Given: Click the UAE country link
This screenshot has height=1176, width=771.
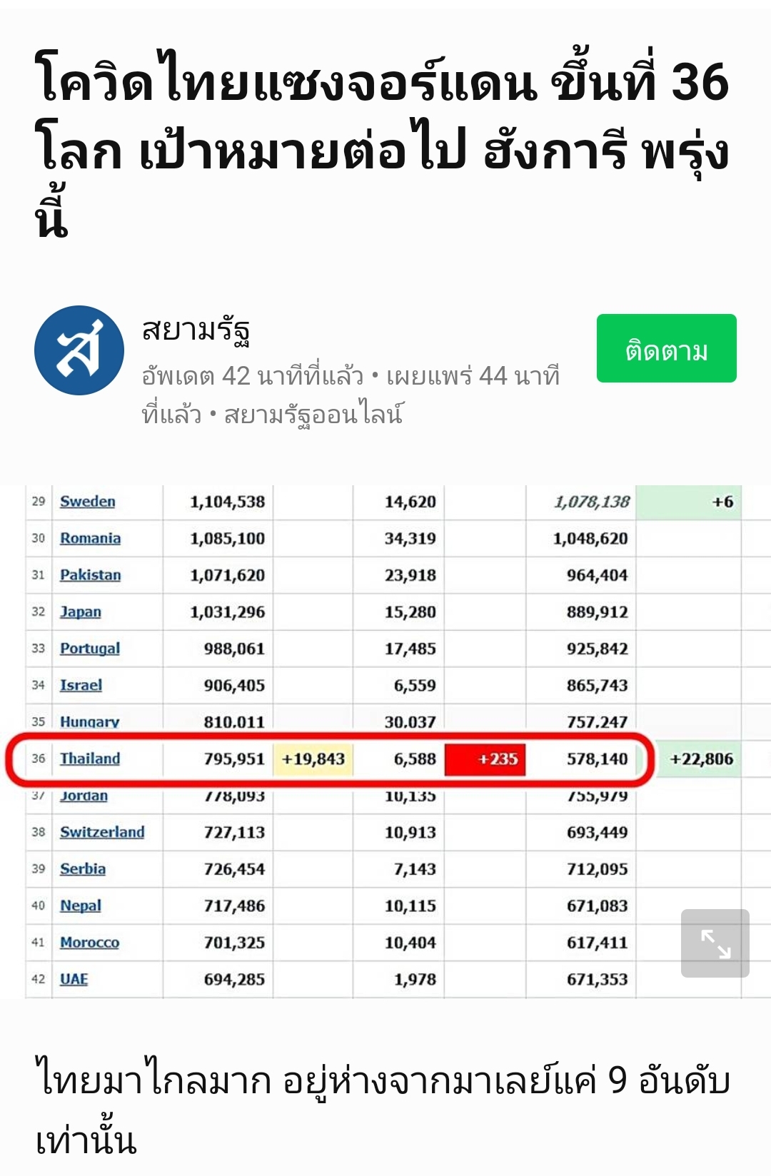Looking at the screenshot, I should tap(74, 979).
